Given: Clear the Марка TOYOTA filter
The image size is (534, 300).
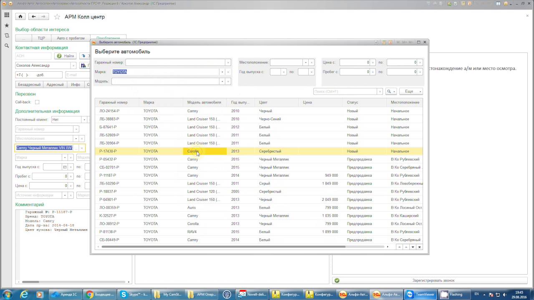Looking at the screenshot, I should tap(228, 72).
